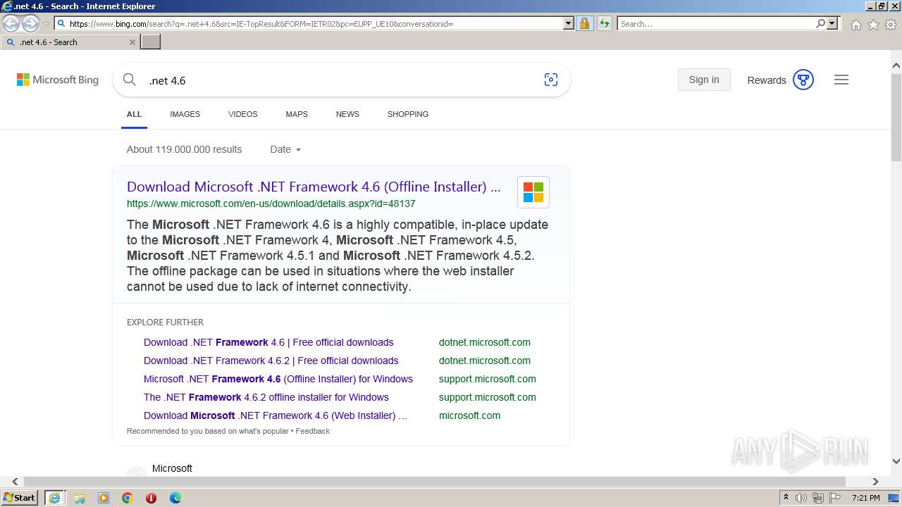Image resolution: width=902 pixels, height=507 pixels.
Task: Click the Action Center flag icon
Action: click(x=836, y=498)
